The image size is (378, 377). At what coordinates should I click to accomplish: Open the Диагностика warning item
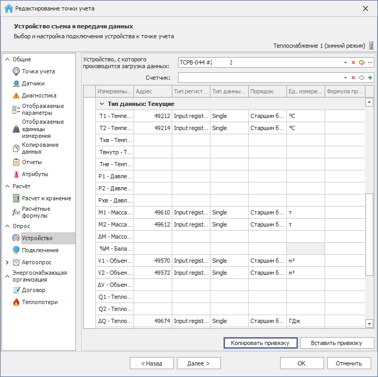tap(39, 95)
